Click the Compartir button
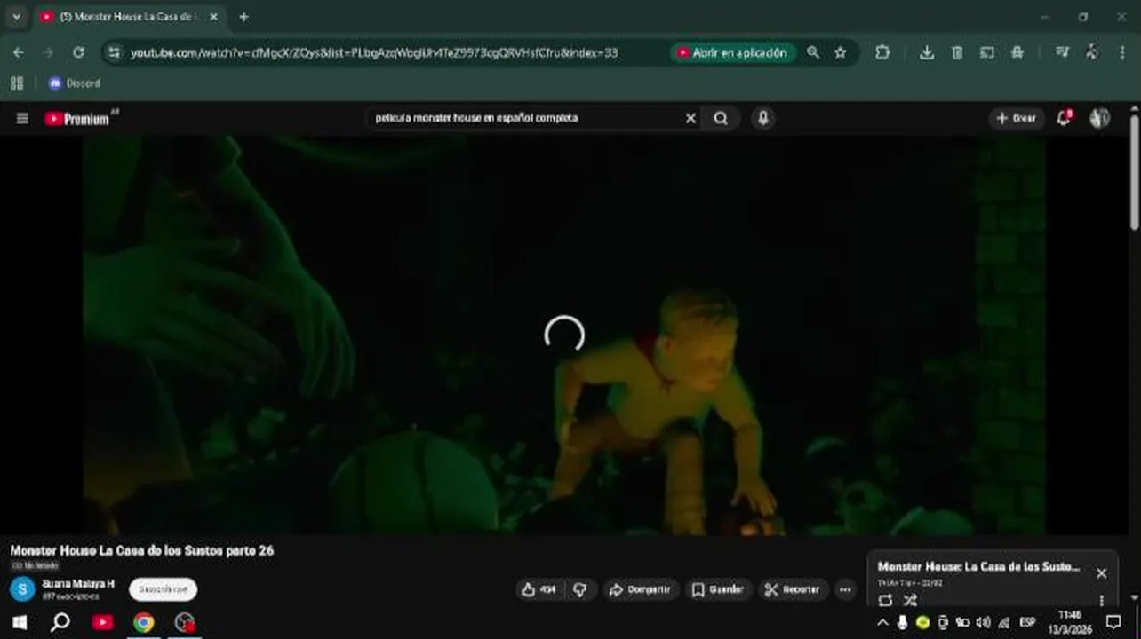This screenshot has height=639, width=1141. pyautogui.click(x=640, y=589)
